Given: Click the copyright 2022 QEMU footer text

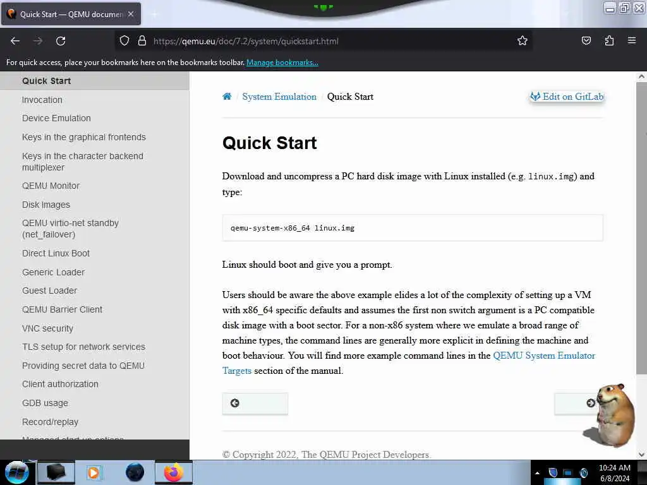Looking at the screenshot, I should click(327, 455).
